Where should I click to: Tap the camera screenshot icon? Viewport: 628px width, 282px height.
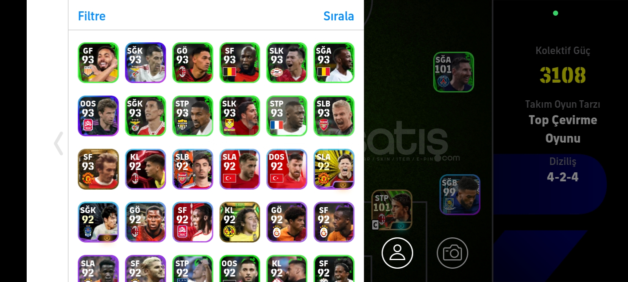pyautogui.click(x=452, y=253)
